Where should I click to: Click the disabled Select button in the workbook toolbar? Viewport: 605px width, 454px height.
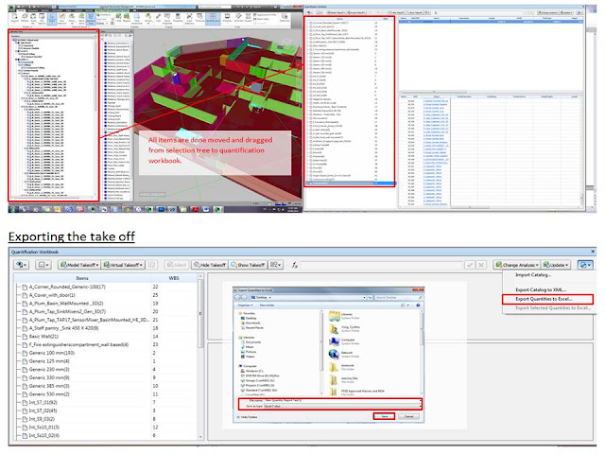[176, 265]
